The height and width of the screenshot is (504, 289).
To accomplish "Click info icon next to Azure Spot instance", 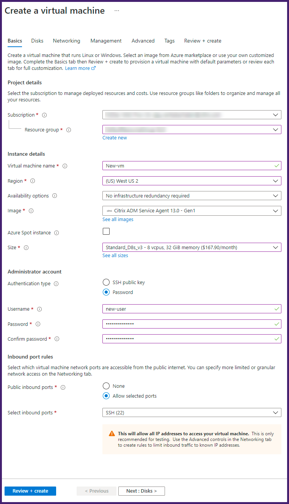I will pos(57,233).
